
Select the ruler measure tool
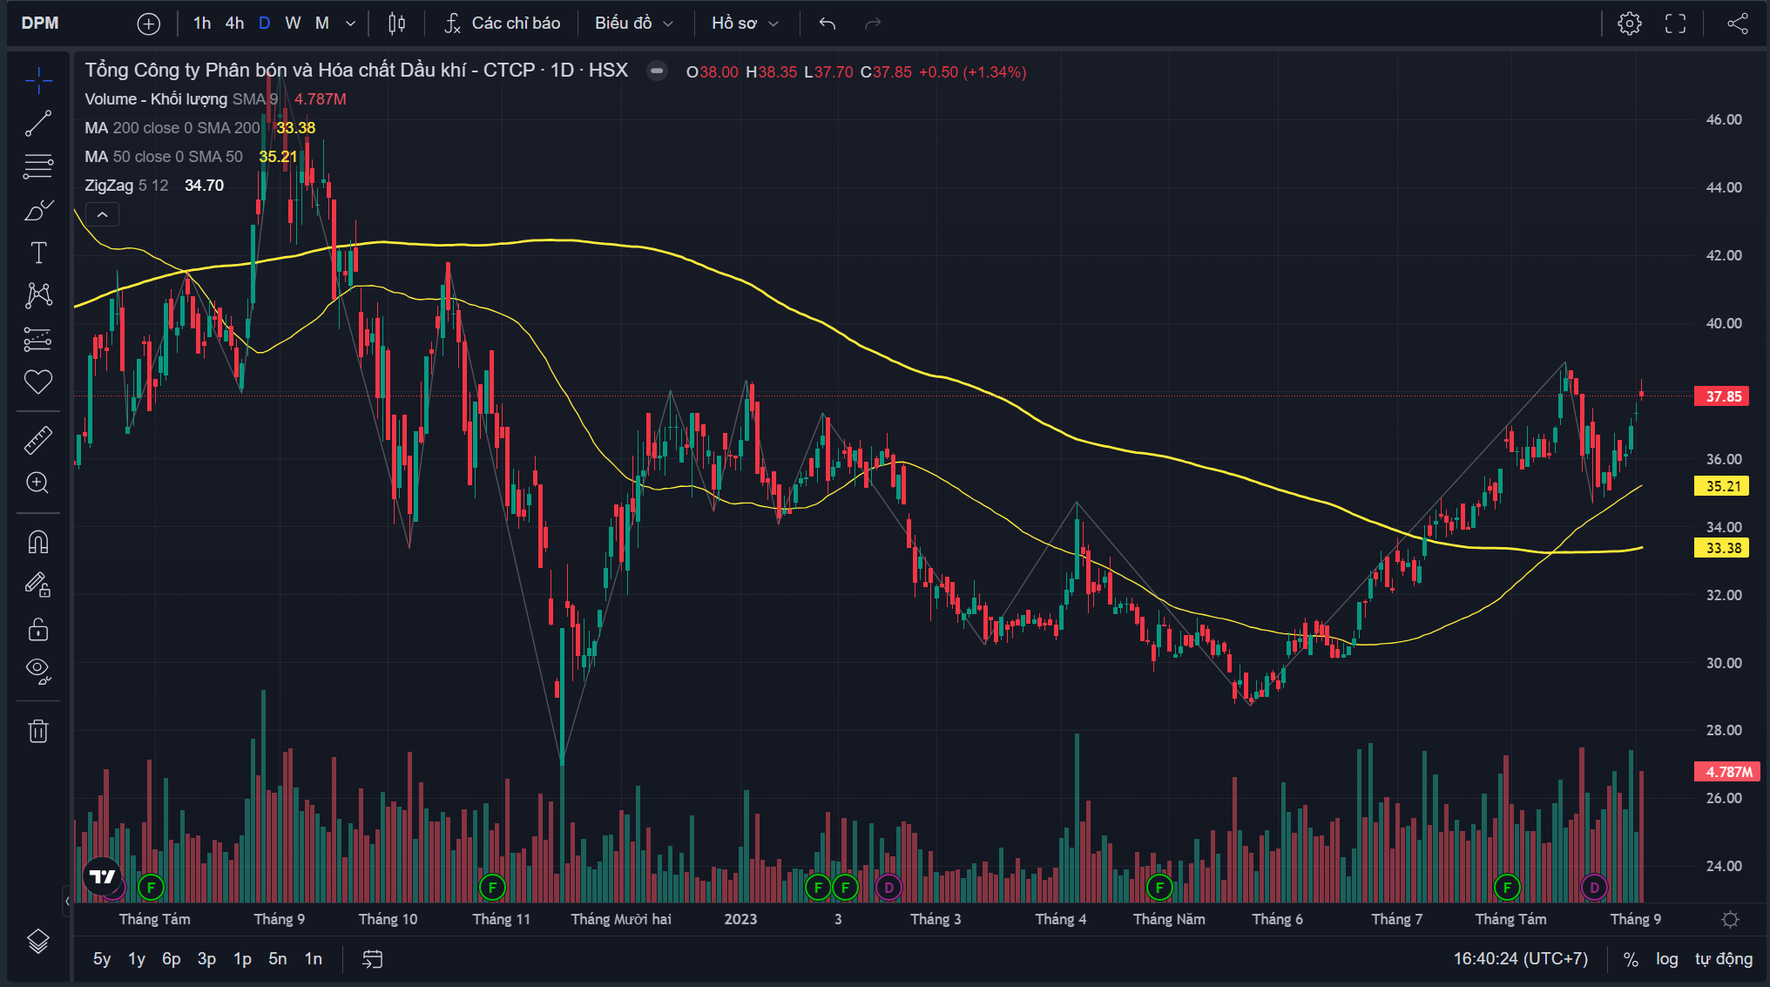point(38,440)
